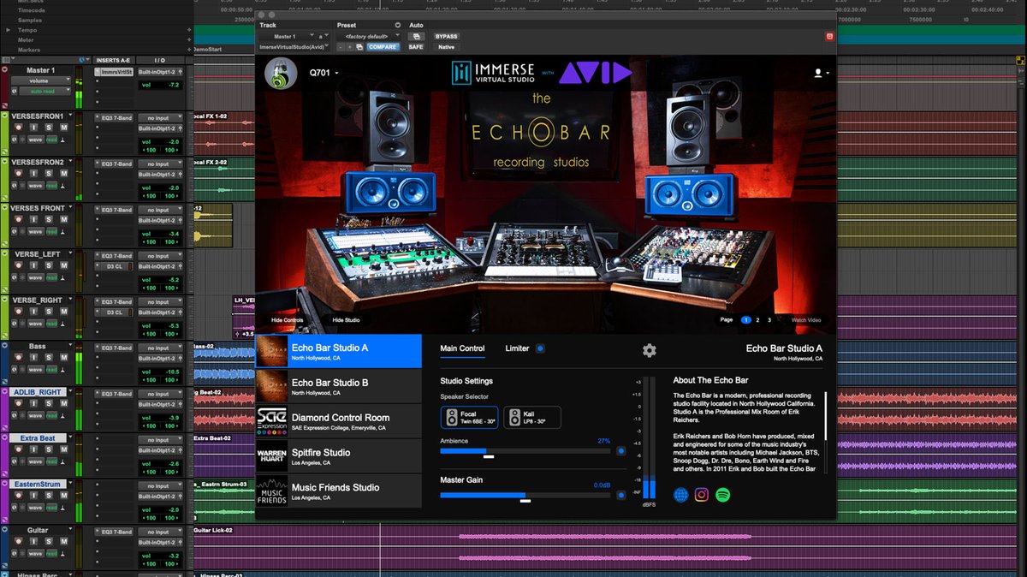Solo the Bass track
The image size is (1027, 577).
pyautogui.click(x=49, y=359)
